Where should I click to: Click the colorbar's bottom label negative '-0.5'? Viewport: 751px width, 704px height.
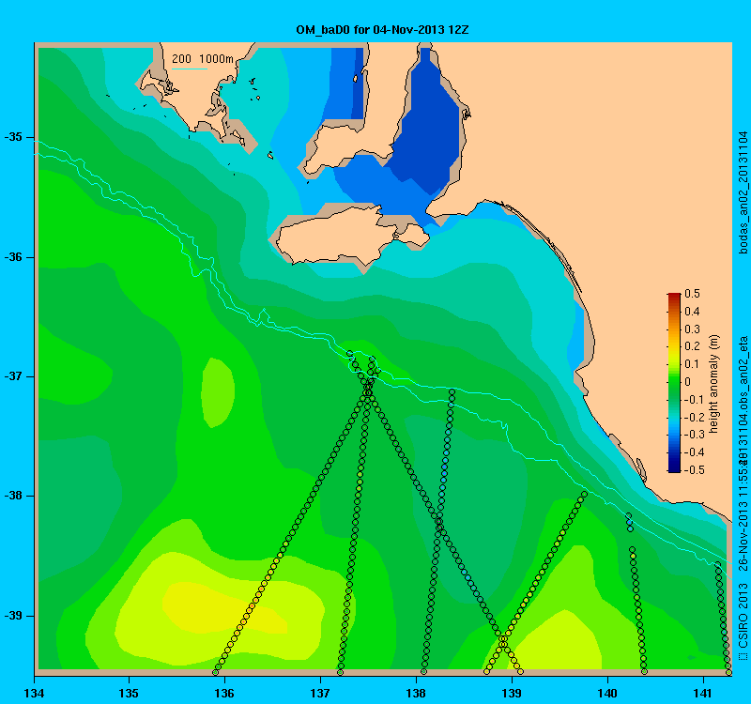coord(693,470)
